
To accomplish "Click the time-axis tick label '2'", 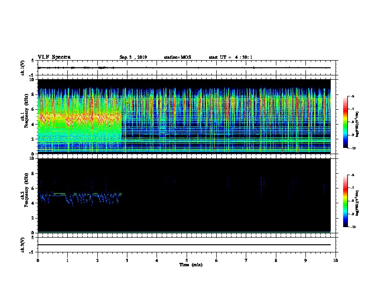I will [x=97, y=261].
